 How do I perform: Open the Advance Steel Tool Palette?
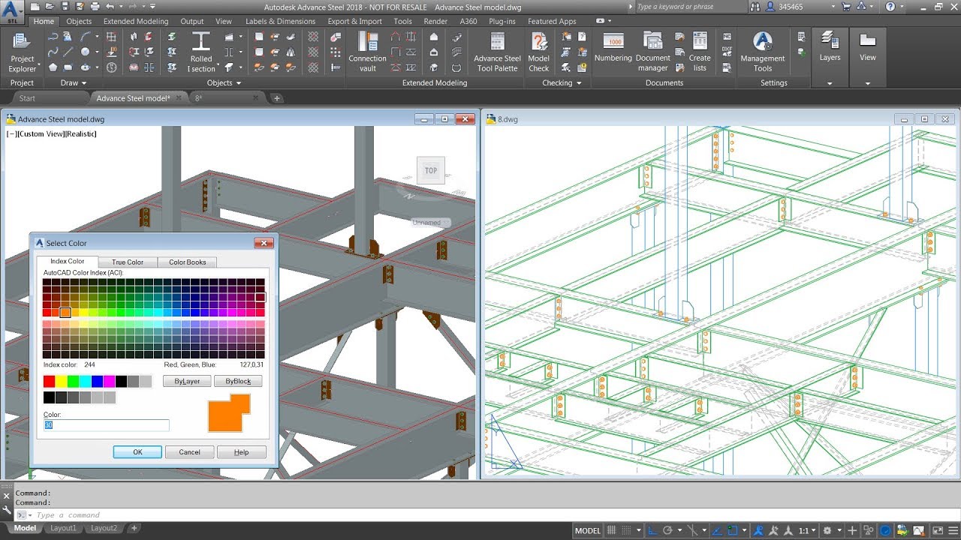point(497,52)
